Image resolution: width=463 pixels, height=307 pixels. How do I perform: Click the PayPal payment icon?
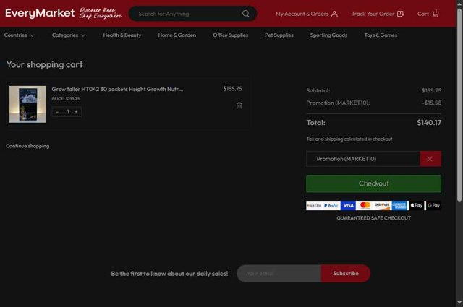(x=331, y=206)
